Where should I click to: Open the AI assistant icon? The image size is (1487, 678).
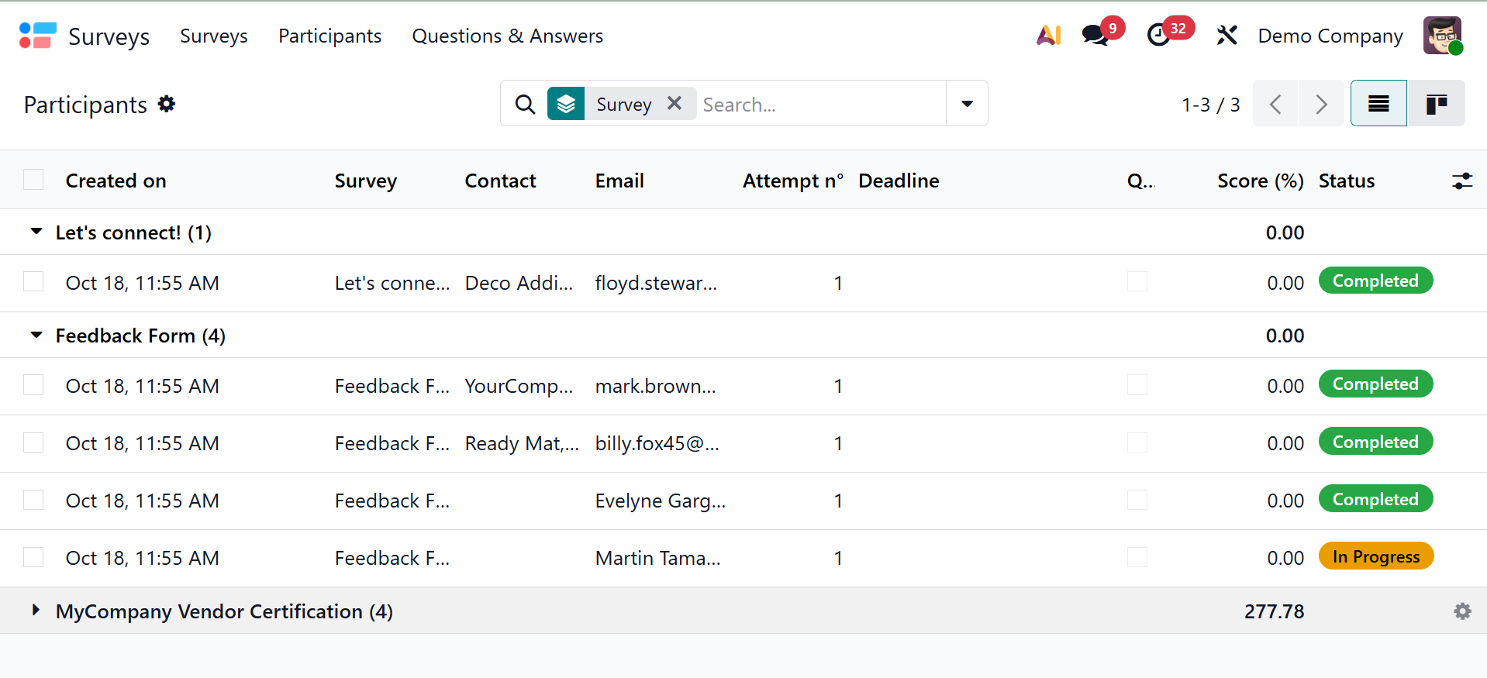pyautogui.click(x=1048, y=36)
